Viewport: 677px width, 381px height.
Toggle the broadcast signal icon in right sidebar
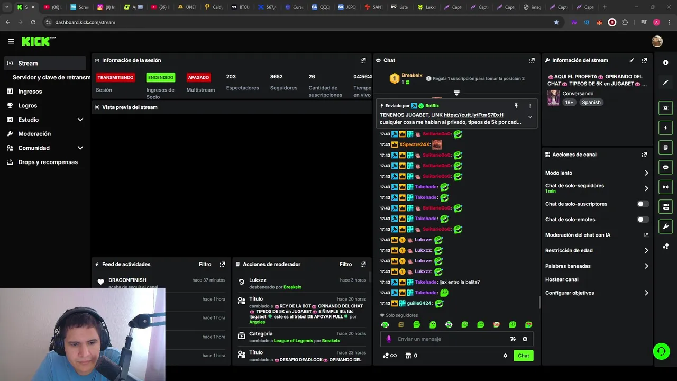(665, 187)
